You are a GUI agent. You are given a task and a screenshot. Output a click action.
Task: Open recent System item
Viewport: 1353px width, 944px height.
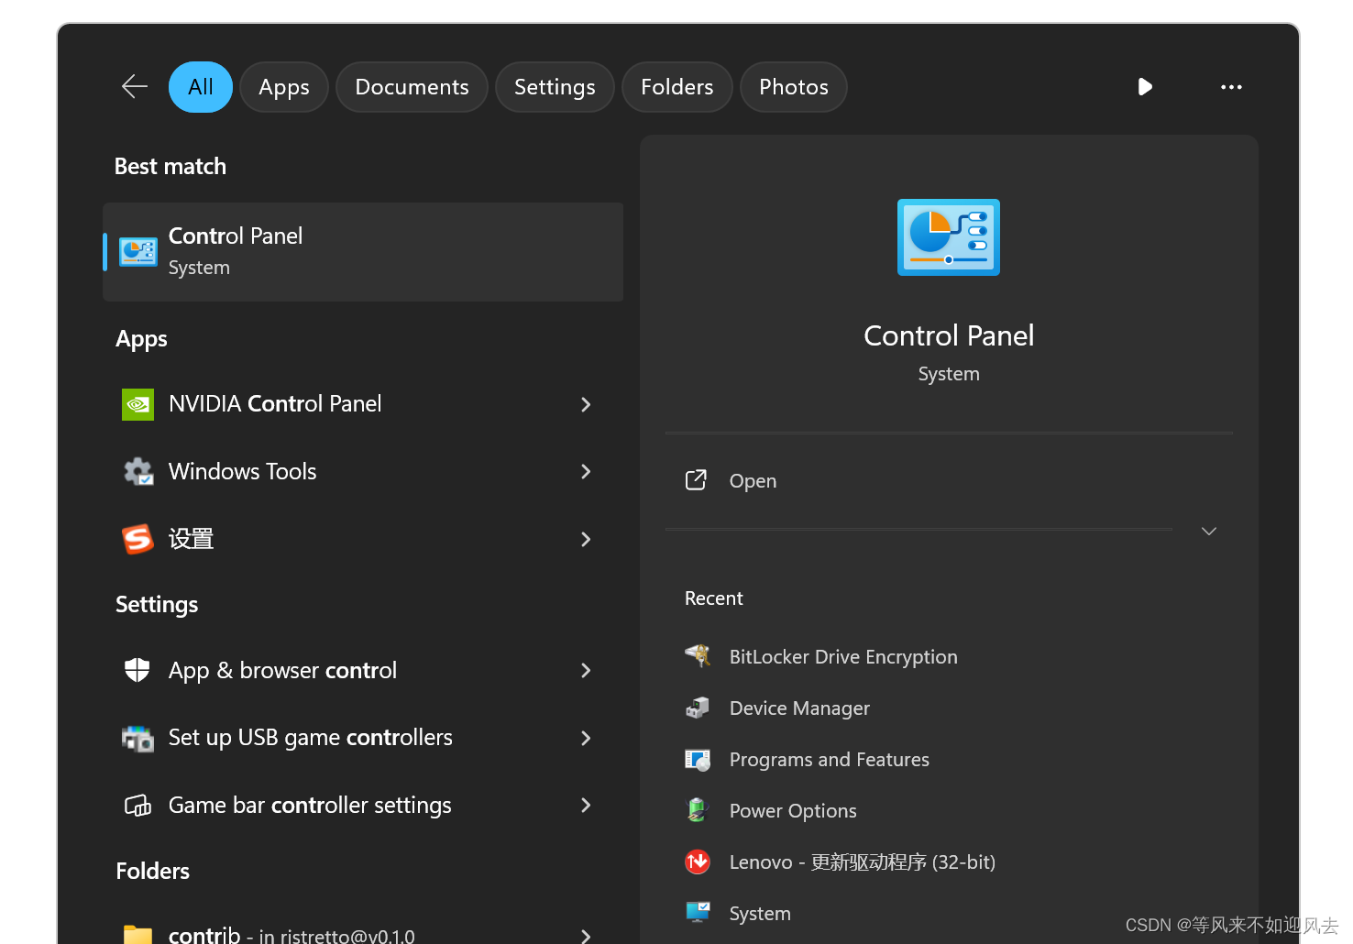[760, 914]
